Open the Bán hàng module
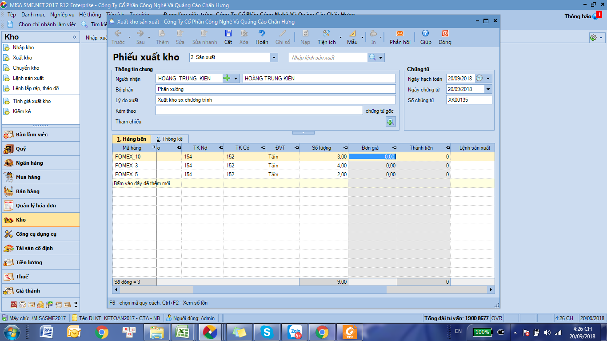The height and width of the screenshot is (341, 607). click(40, 191)
